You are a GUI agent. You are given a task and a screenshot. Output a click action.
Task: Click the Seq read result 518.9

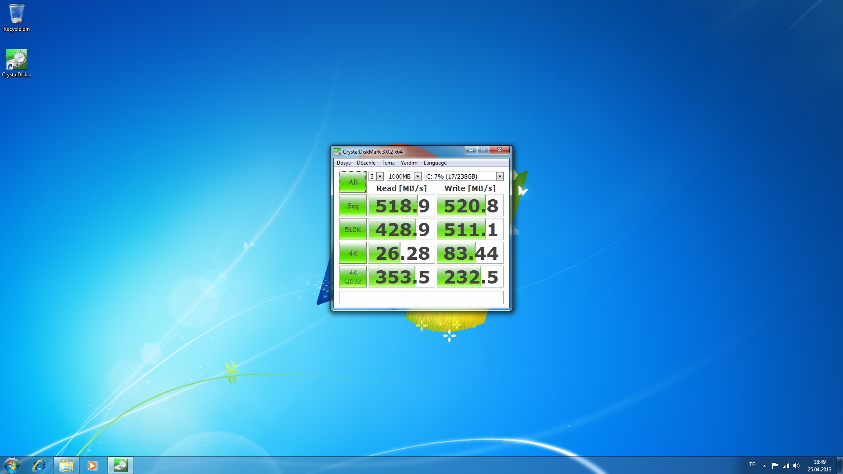[401, 206]
